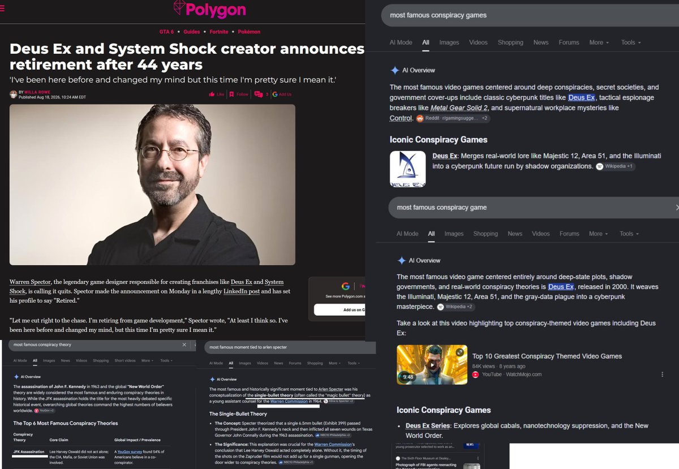Open 'Top 10 Greatest Conspiracy Themed Video Games' title
The image size is (679, 469).
[x=547, y=356]
